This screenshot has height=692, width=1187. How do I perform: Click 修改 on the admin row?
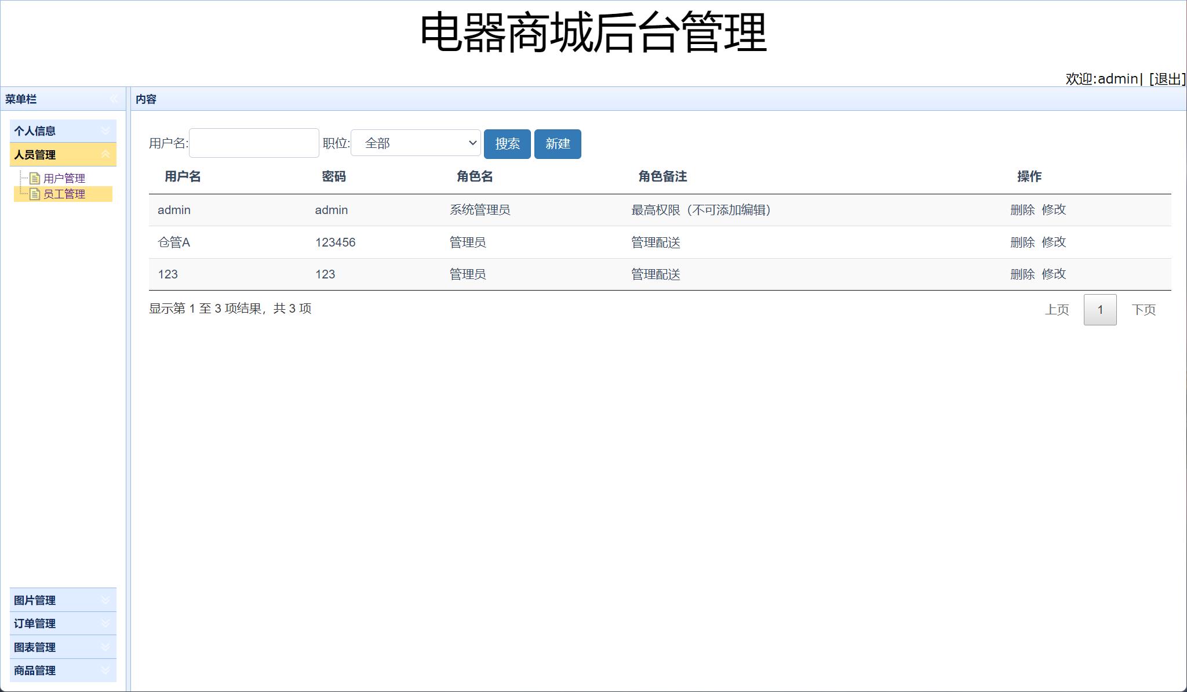pyautogui.click(x=1054, y=210)
